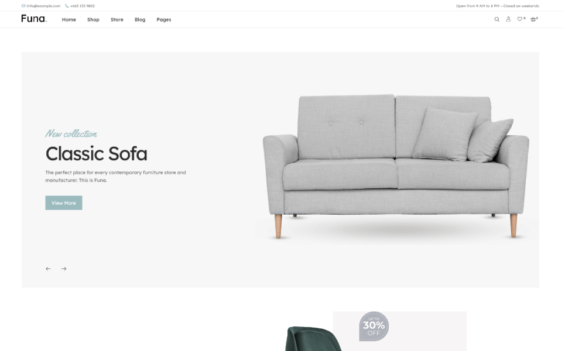The height and width of the screenshot is (351, 565).
Task: Expand the Blog menu item
Action: 140,19
